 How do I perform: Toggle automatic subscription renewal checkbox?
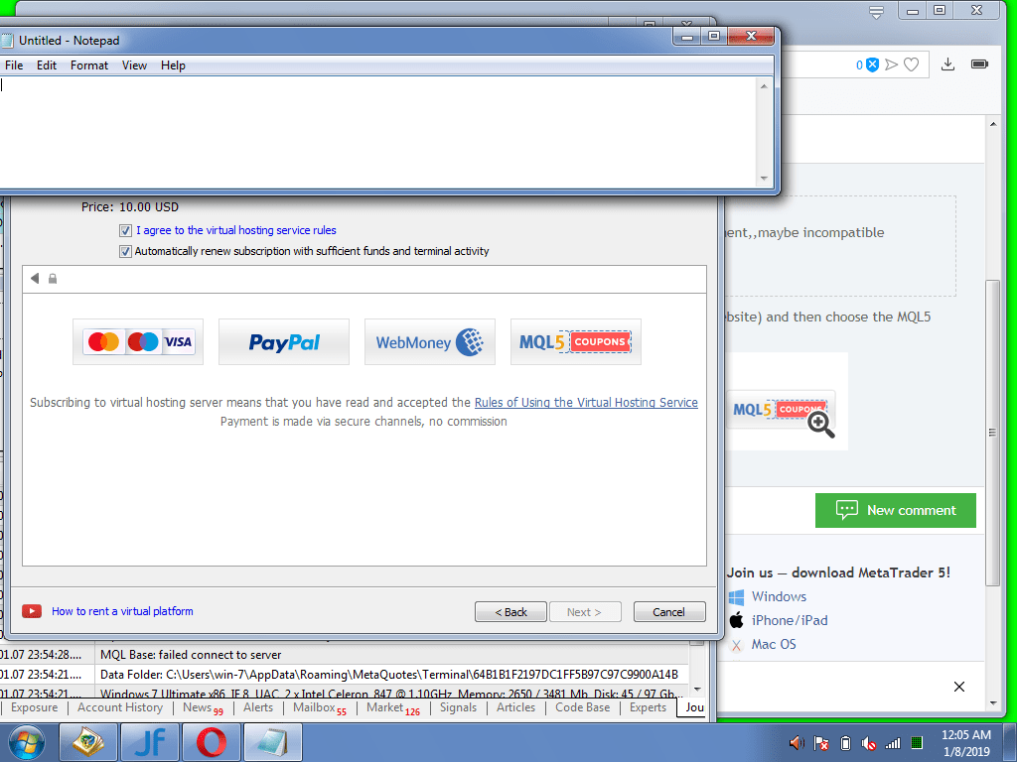[126, 251]
